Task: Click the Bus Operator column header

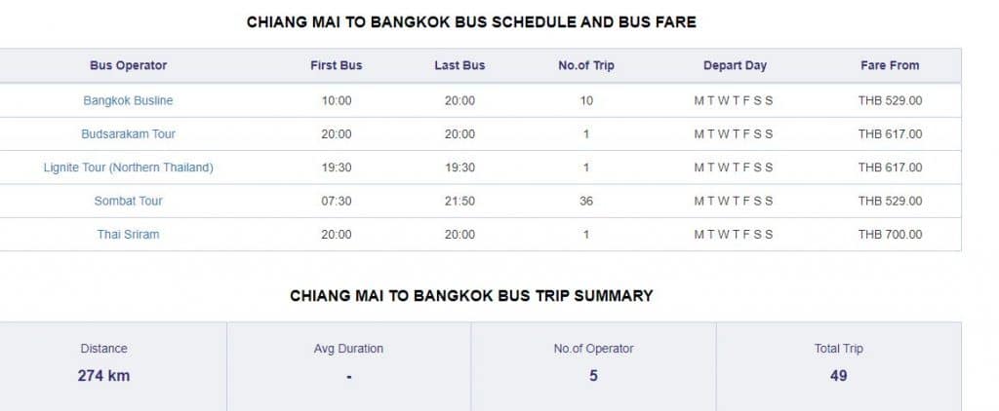Action: pos(128,65)
